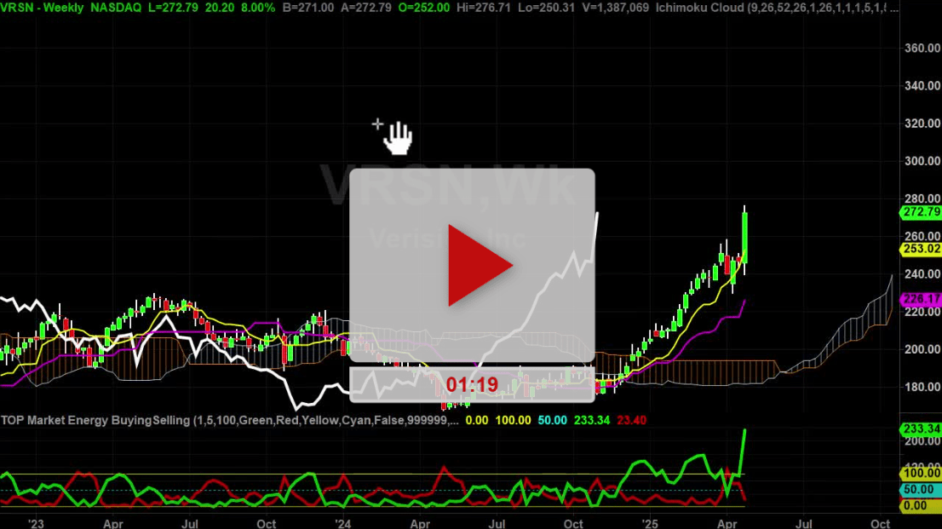Screen dimensions: 942x529
Task: Click the cyan 50.00 indicator legend value
Action: [x=552, y=420]
